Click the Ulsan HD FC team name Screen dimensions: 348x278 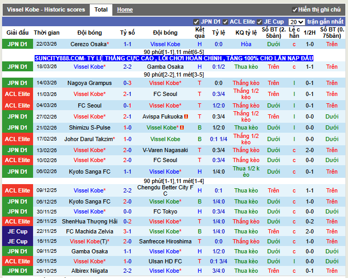(x=165, y=261)
